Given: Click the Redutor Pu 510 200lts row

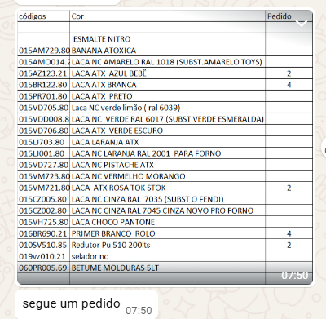Looking at the screenshot, I should coord(165,245).
